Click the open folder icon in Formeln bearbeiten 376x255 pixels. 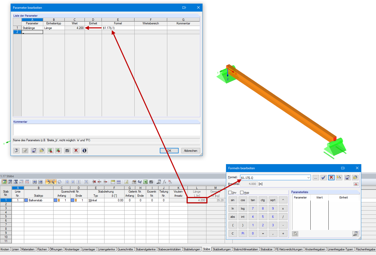coord(355,177)
